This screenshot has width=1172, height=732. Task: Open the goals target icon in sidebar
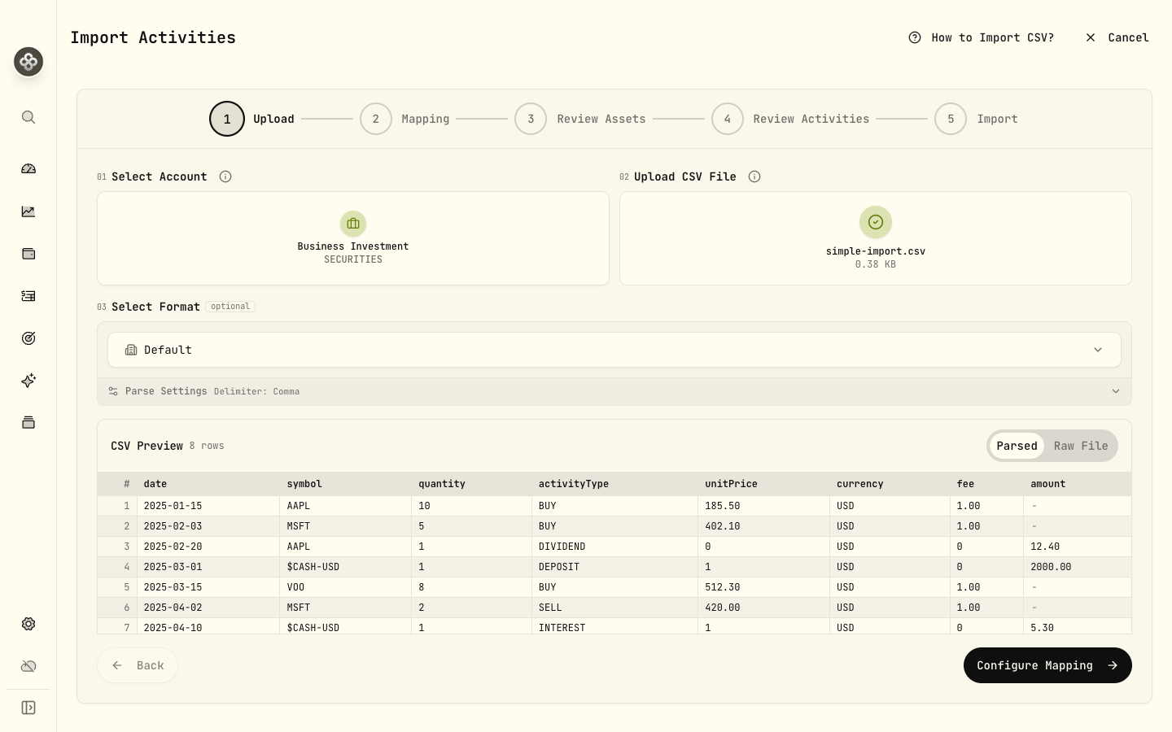28,338
